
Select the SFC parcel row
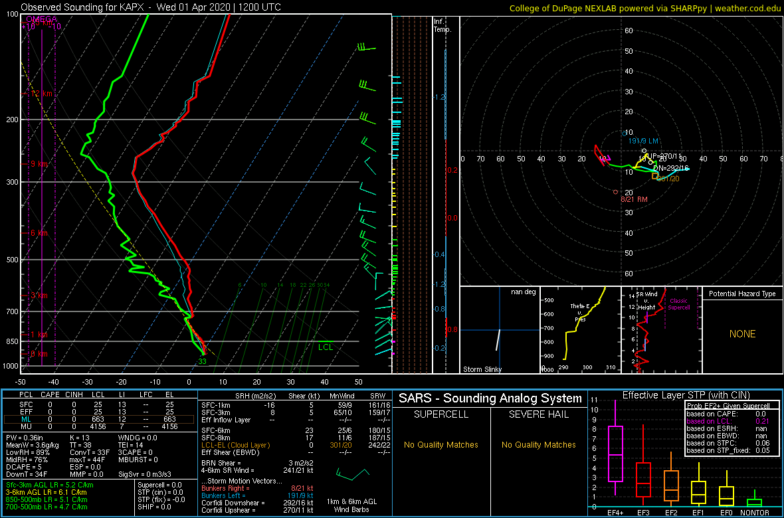98,404
